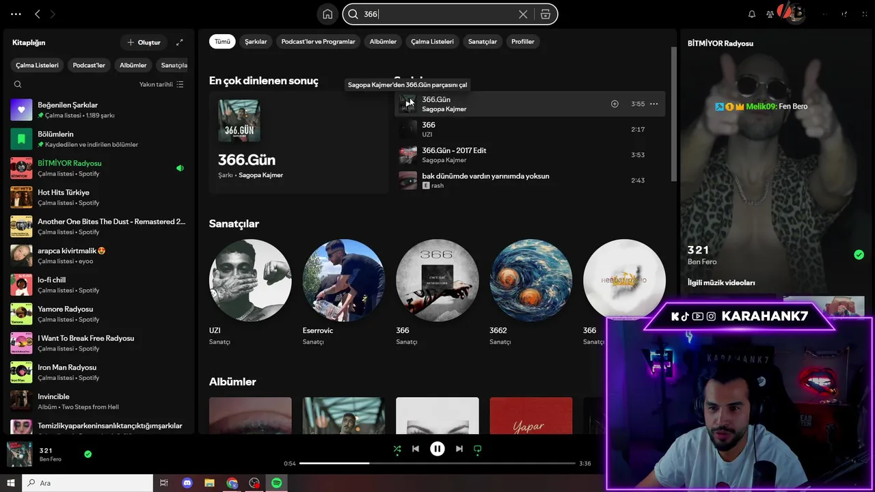The height and width of the screenshot is (492, 875).
Task: Open Chrome from taskbar
Action: (232, 483)
